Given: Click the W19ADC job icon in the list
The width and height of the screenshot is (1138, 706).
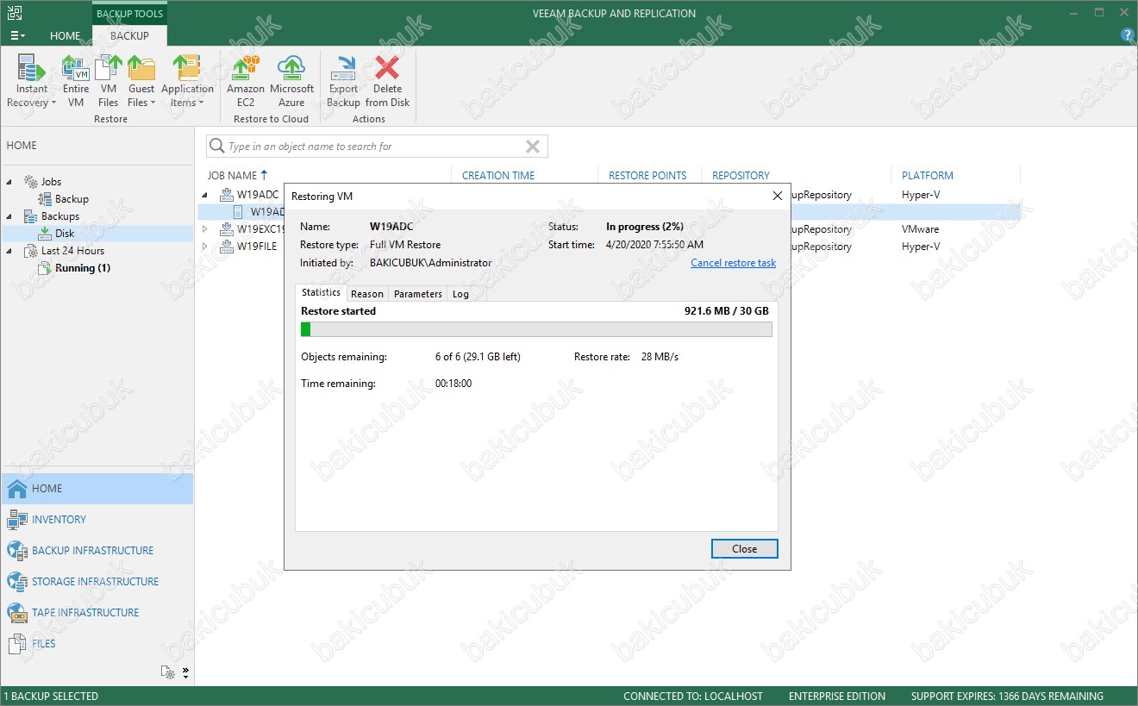Looking at the screenshot, I should 227,195.
